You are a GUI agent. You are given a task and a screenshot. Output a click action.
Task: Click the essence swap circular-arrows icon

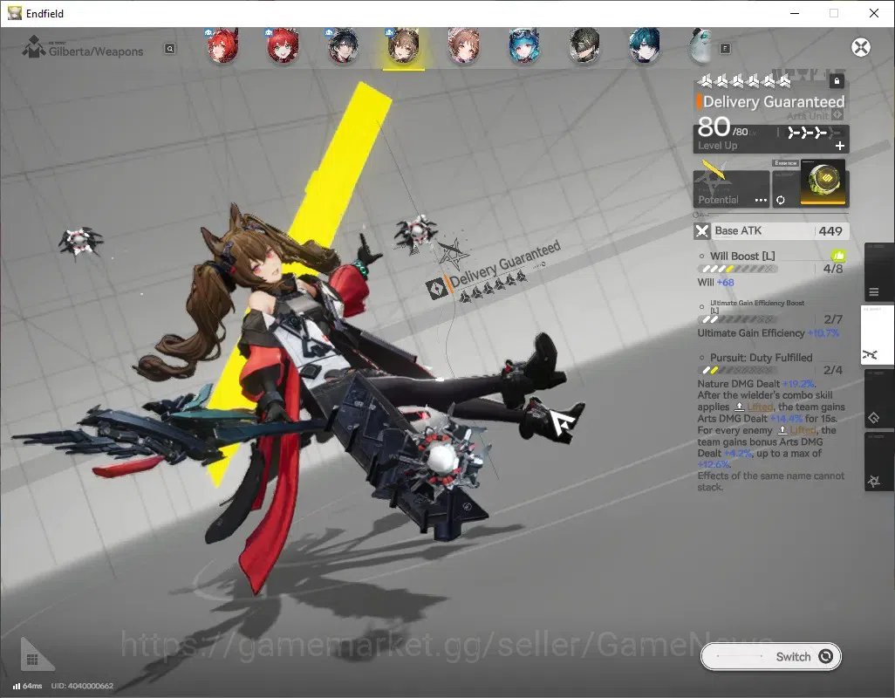780,200
